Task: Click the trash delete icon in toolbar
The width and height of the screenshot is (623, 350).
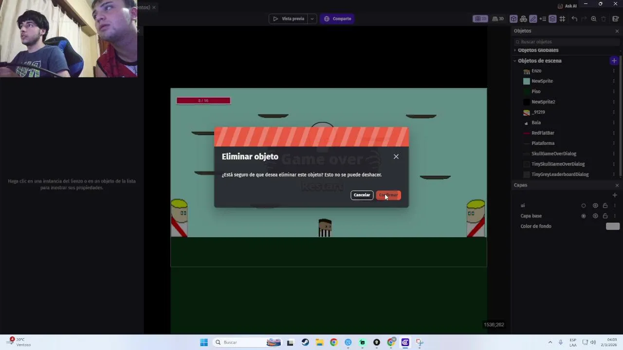Action: coord(604,18)
